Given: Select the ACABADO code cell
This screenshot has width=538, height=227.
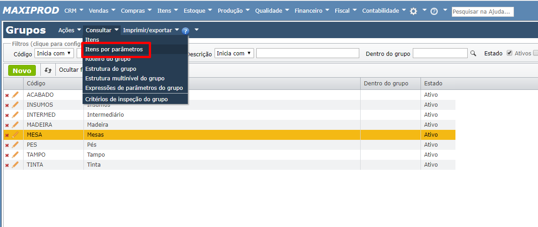Looking at the screenshot, I should click(53, 95).
